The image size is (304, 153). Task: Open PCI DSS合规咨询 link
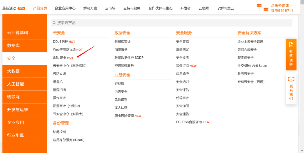[189, 122]
